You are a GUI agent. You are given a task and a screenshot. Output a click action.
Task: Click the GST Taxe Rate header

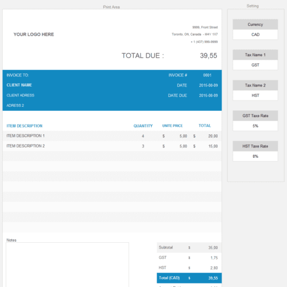pos(255,116)
